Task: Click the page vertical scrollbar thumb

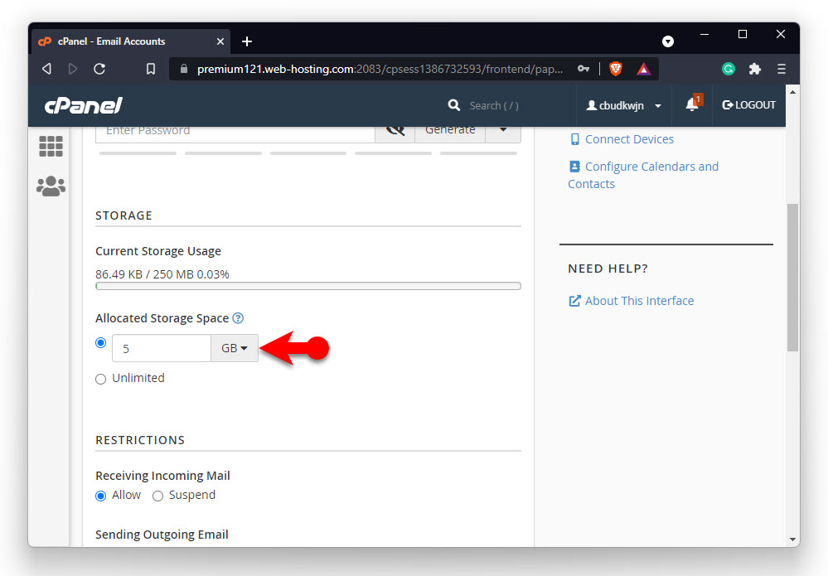Action: click(792, 277)
